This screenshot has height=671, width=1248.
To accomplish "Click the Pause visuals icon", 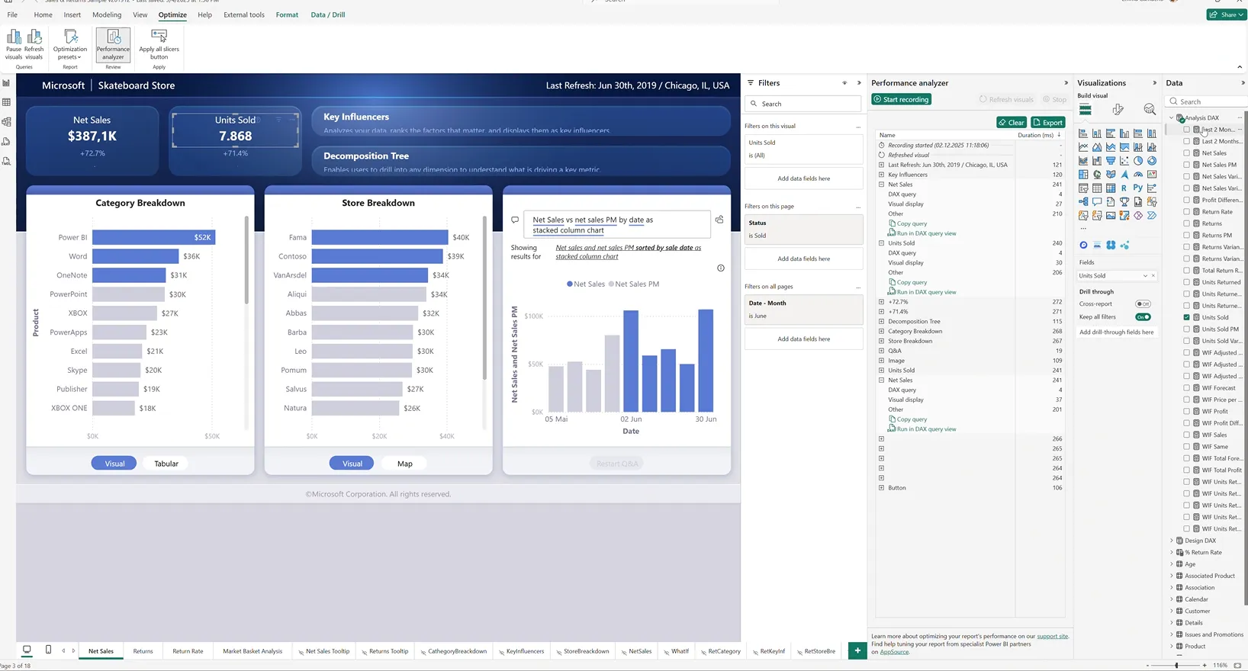I will pyautogui.click(x=14, y=37).
